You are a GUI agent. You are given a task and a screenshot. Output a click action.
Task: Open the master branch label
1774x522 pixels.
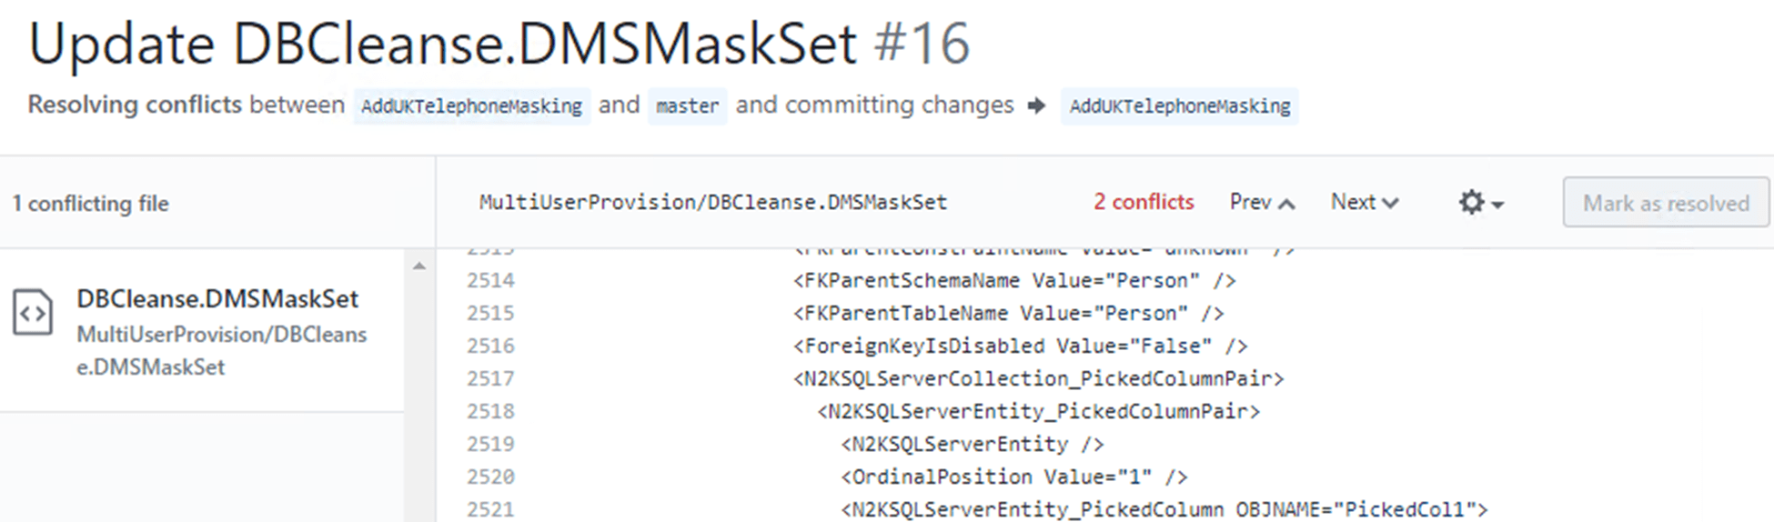[688, 106]
